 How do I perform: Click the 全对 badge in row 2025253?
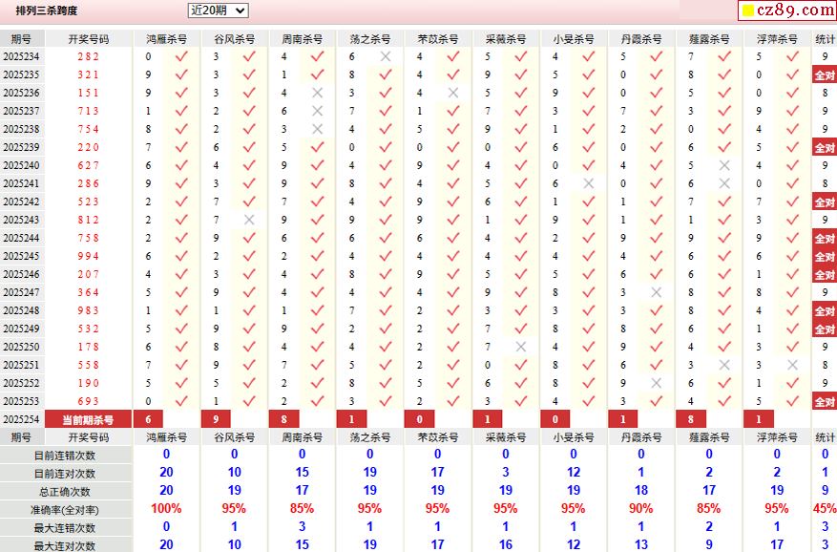(825, 402)
